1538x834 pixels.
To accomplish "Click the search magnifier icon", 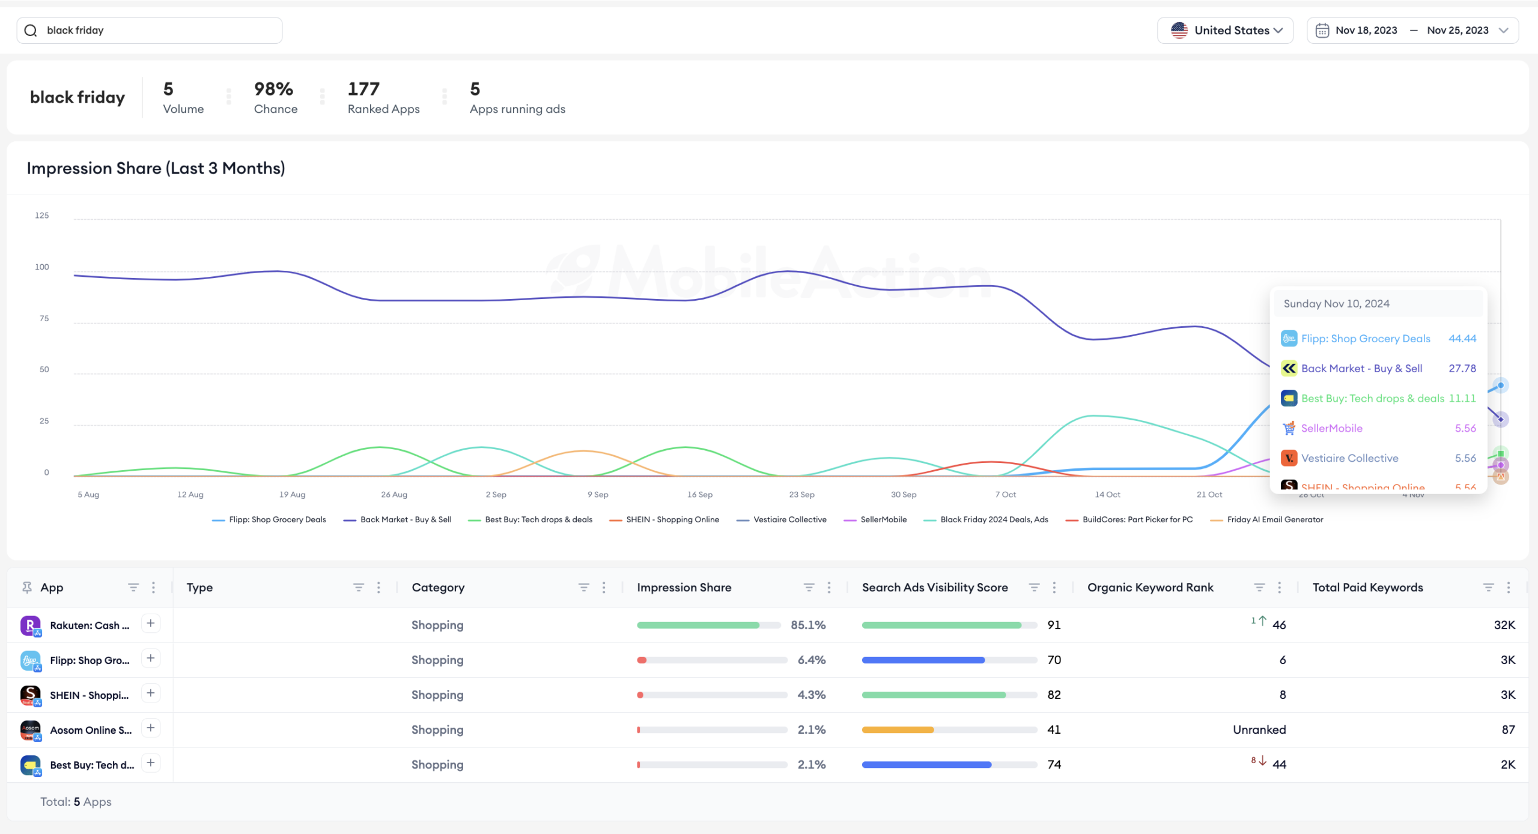I will coord(31,31).
